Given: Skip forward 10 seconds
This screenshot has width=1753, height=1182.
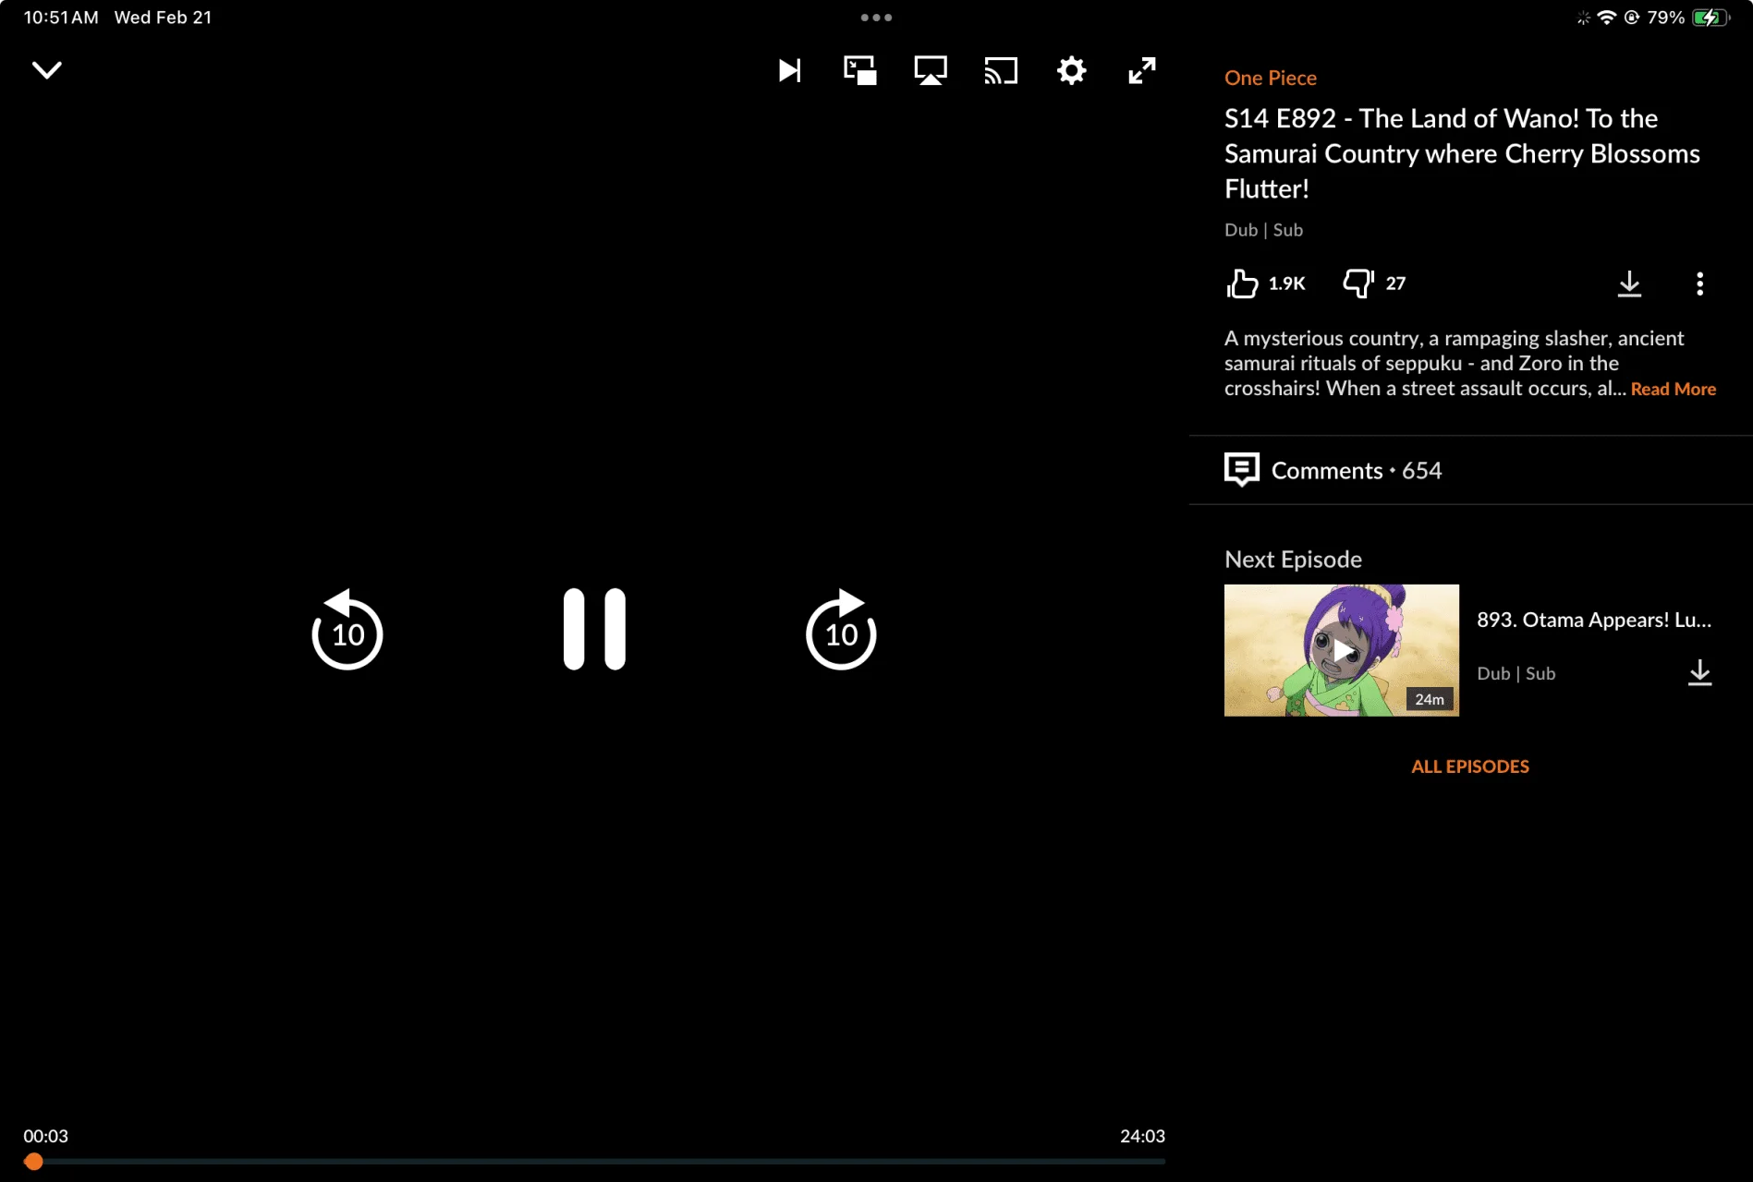Looking at the screenshot, I should tap(841, 629).
